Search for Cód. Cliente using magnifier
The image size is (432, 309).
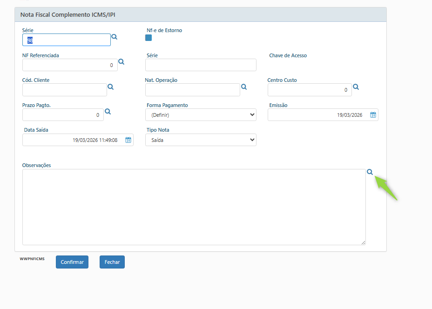click(x=110, y=87)
